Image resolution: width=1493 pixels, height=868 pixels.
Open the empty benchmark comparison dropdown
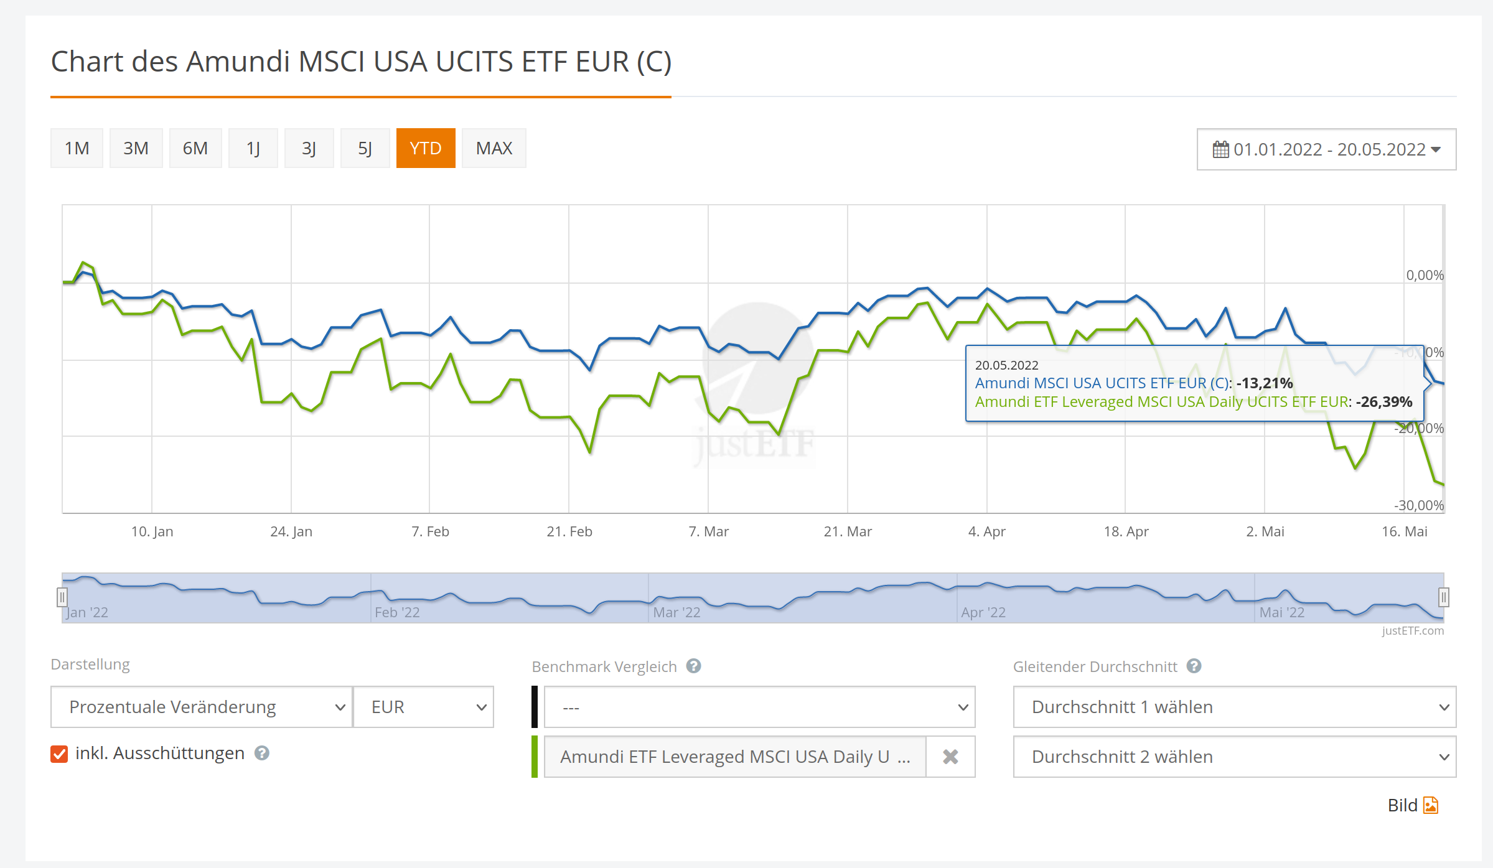[759, 707]
